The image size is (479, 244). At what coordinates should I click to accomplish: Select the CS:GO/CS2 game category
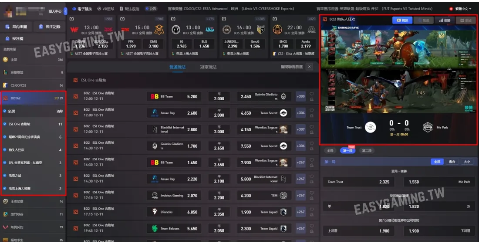33,85
